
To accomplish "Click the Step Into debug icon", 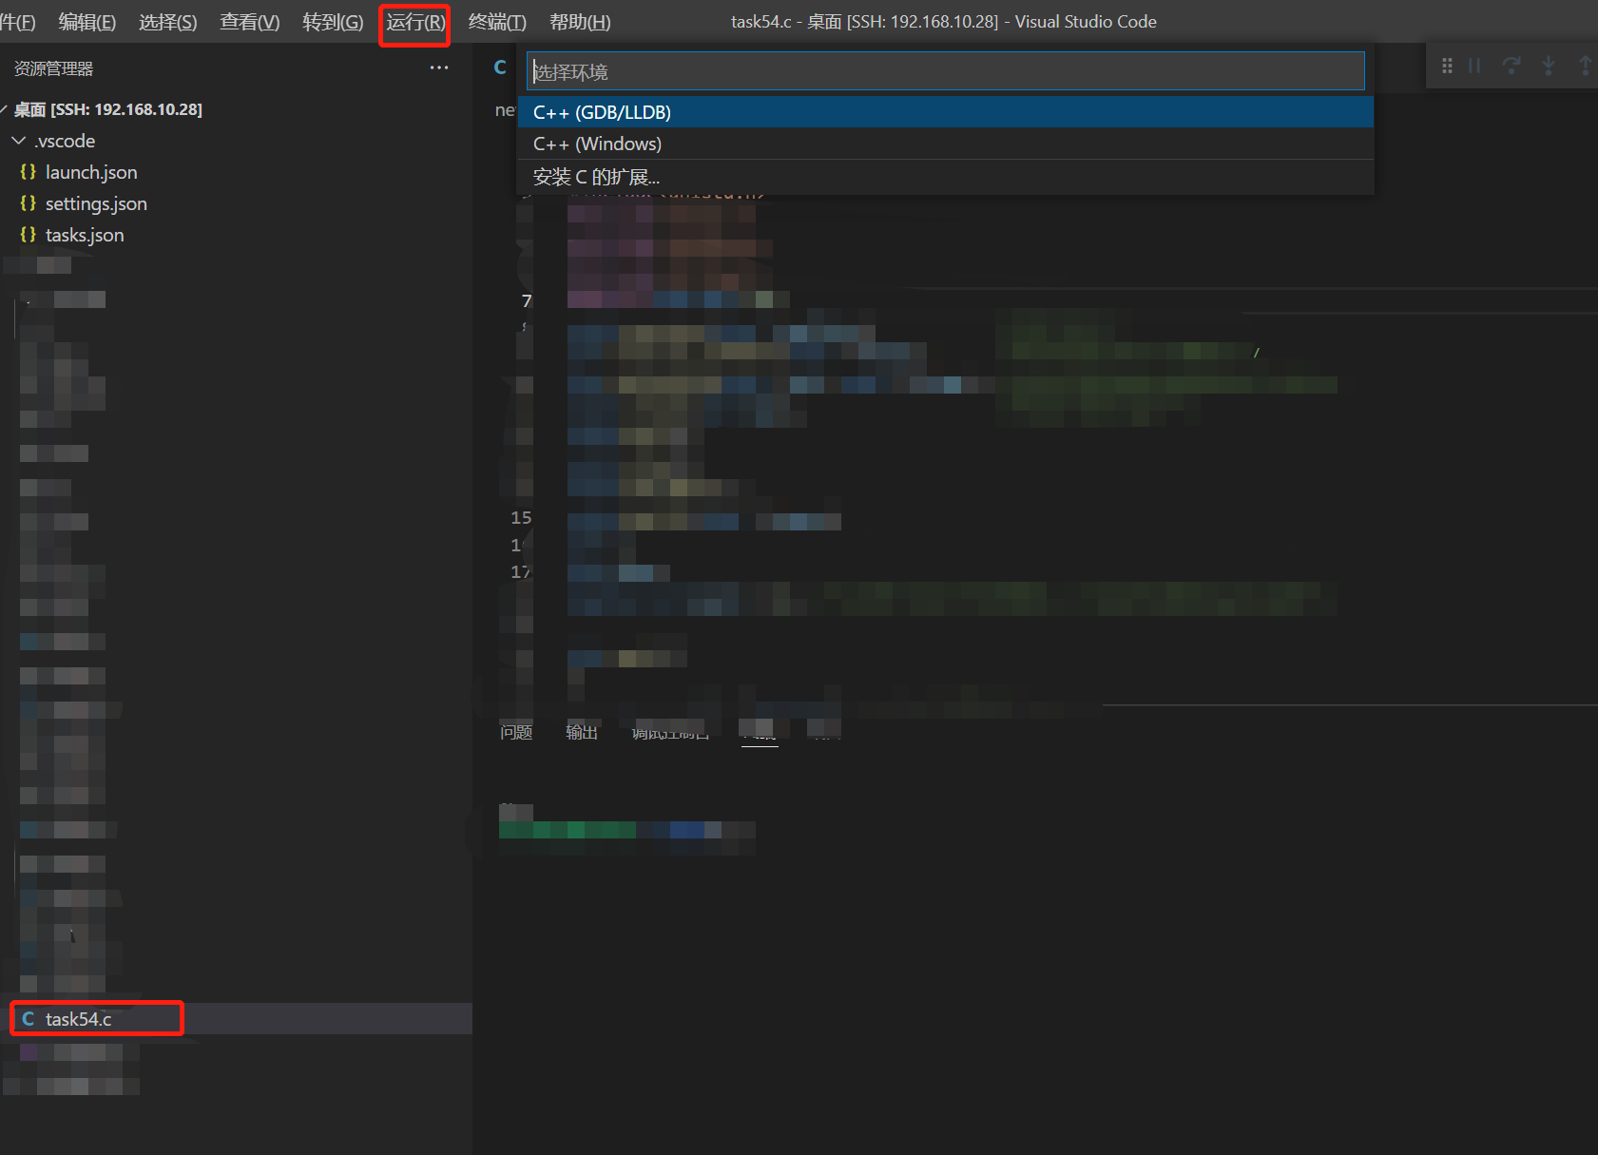I will coord(1549,66).
